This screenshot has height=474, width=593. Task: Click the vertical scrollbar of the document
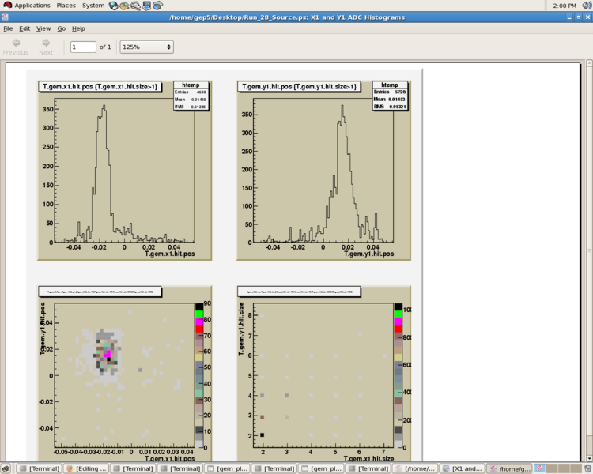(589, 261)
